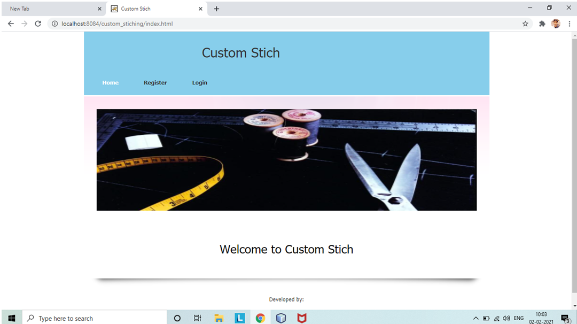Click the battery icon in the tray

pyautogui.click(x=486, y=318)
